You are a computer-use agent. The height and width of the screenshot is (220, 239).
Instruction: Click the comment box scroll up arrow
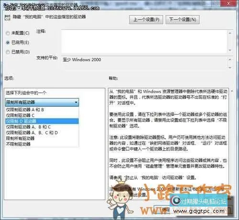tap(230, 33)
